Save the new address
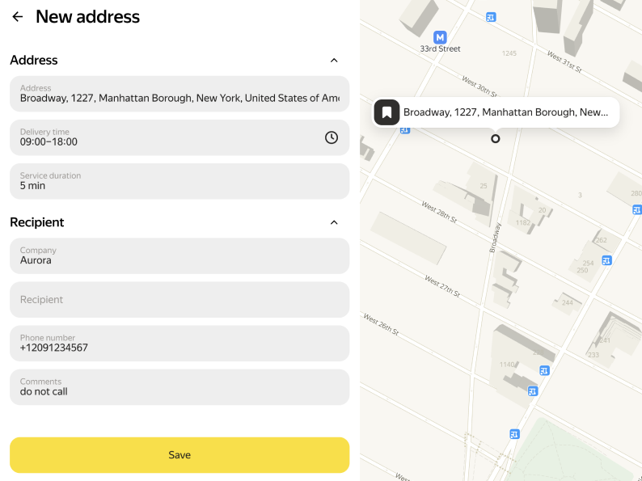The height and width of the screenshot is (481, 642). (180, 455)
